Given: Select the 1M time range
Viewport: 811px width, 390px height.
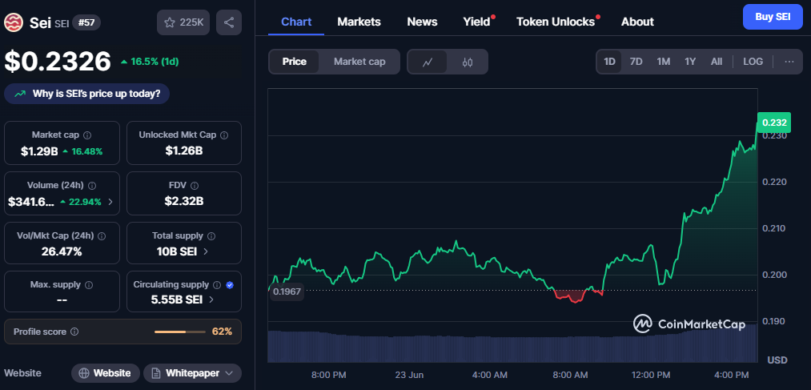Looking at the screenshot, I should click(x=664, y=62).
